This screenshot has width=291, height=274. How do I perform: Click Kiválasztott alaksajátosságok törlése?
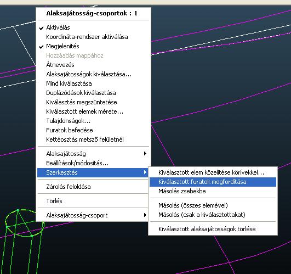click(213, 229)
